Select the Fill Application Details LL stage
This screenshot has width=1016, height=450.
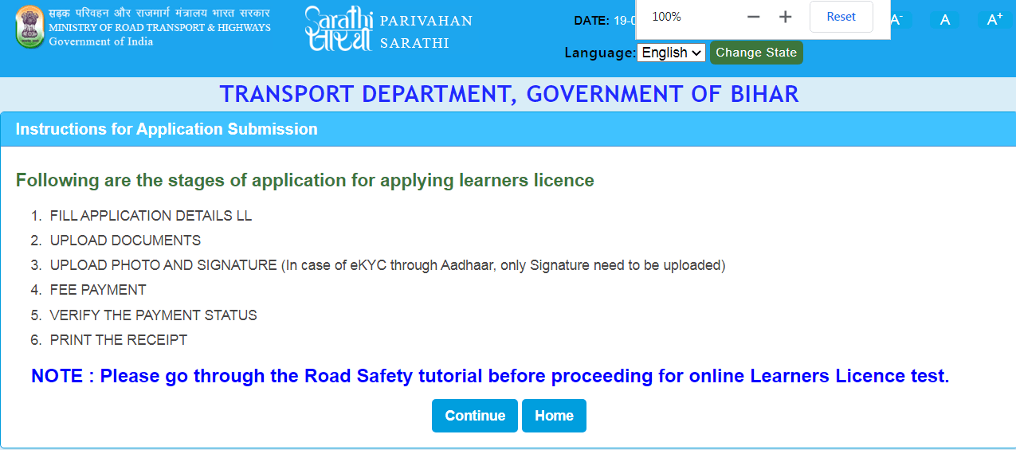coord(151,216)
